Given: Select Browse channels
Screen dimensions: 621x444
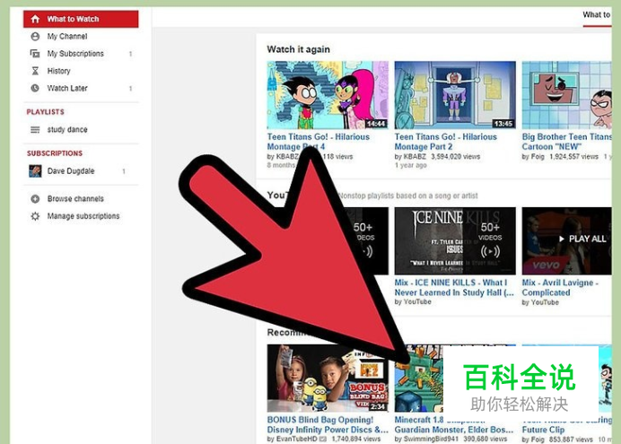Looking at the screenshot, I should tap(75, 198).
